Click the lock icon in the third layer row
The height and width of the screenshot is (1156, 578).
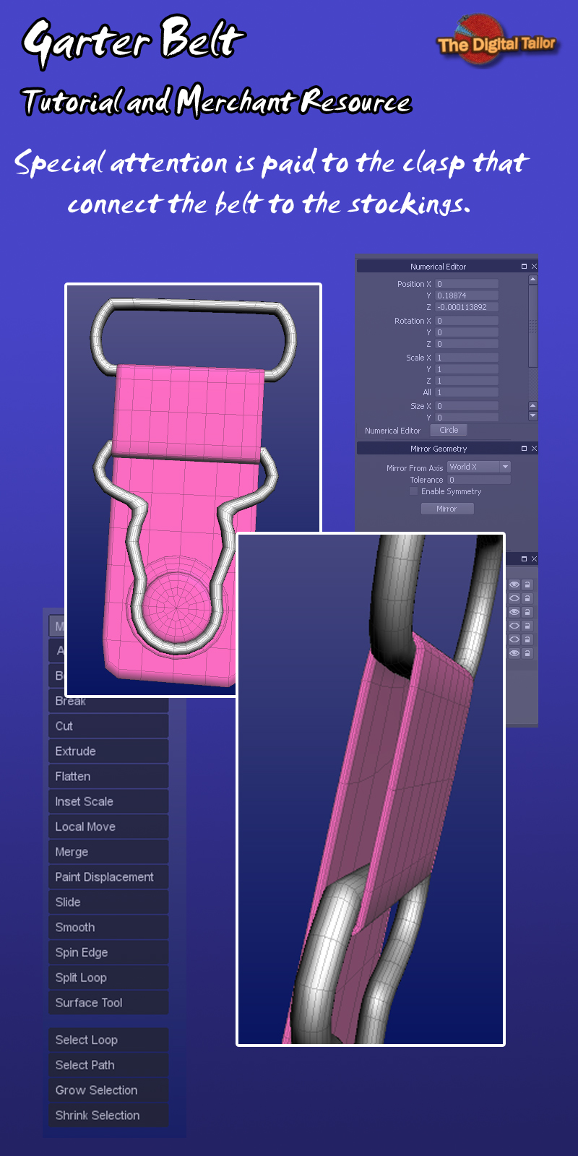pos(527,612)
